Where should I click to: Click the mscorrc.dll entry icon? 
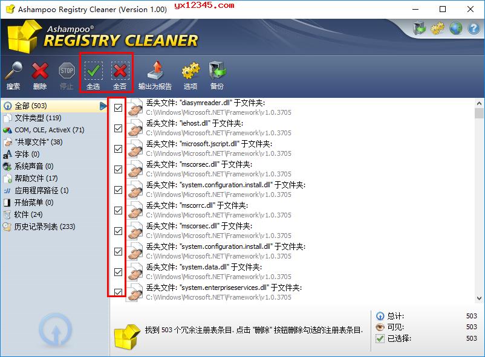(135, 210)
